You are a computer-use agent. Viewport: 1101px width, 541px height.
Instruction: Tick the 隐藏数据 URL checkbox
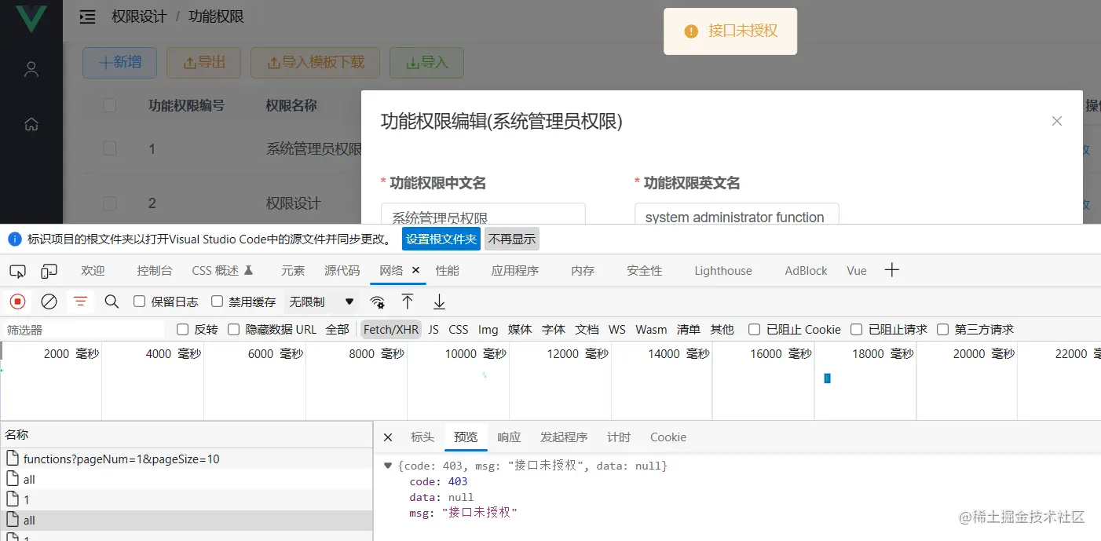pos(234,330)
